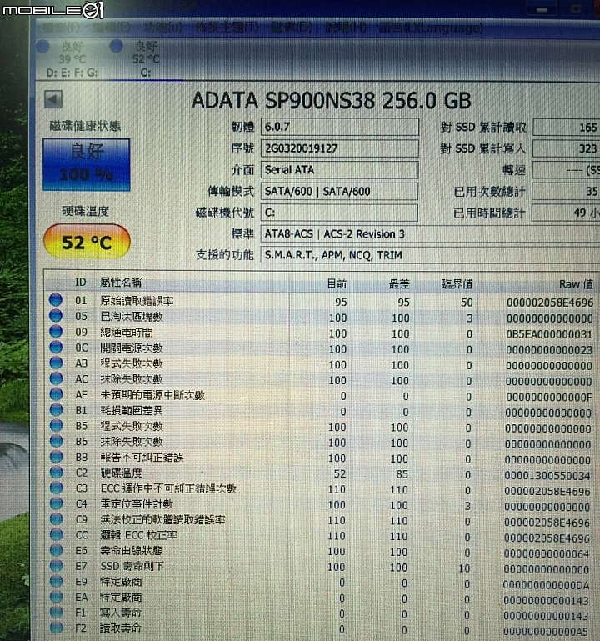
Task: Click status circle for AE 未預期的電源中斷次數
Action: click(x=56, y=394)
